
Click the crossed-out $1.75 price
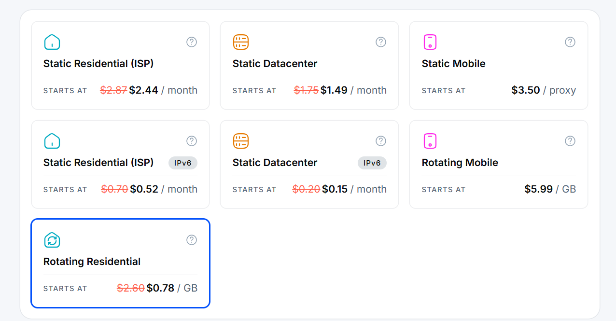click(x=306, y=90)
